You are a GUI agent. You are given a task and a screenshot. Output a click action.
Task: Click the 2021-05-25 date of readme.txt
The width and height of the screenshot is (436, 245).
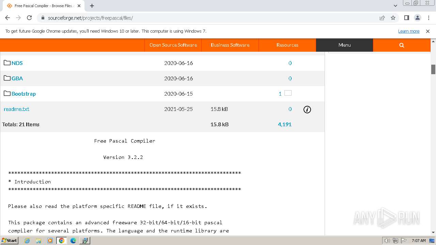point(178,109)
